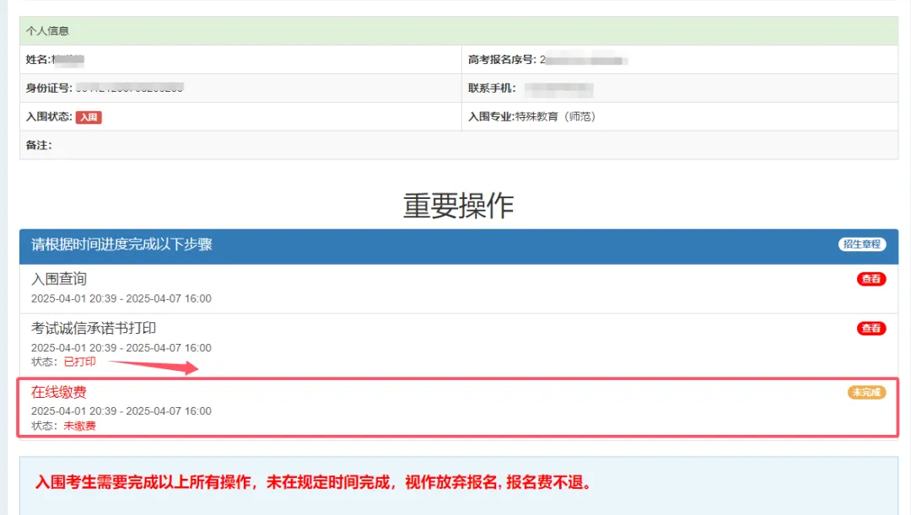The image size is (911, 515).
Task: Click the 备注 row
Action: pyautogui.click(x=39, y=145)
